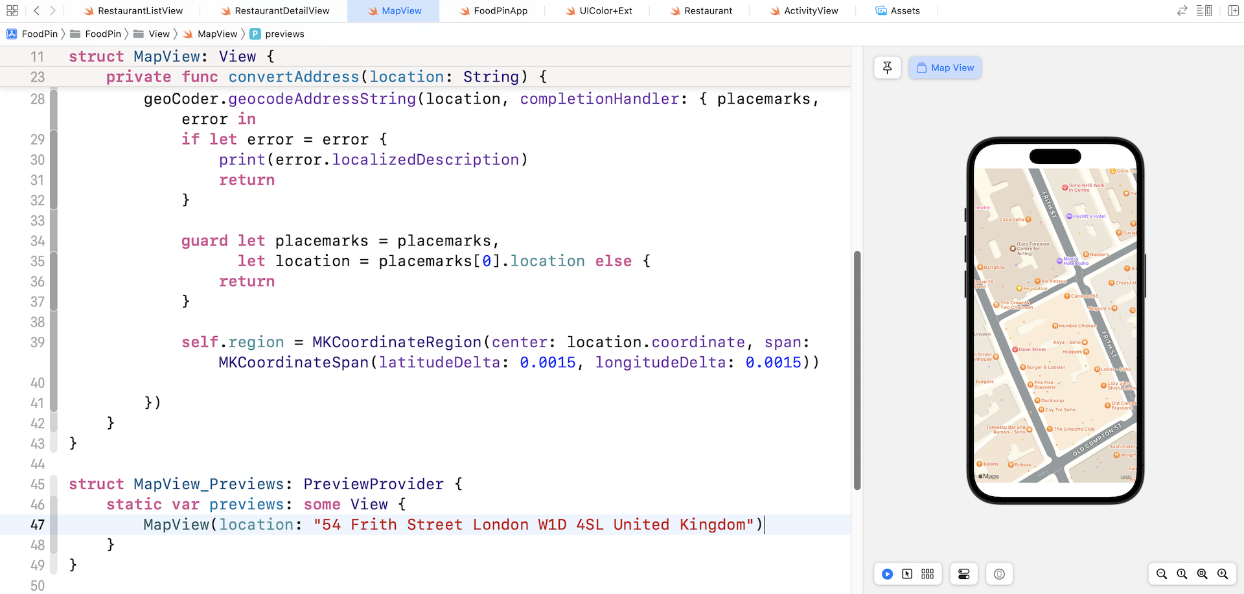Screen dimensions: 1244x594
Task: Open the Assets tab
Action: pyautogui.click(x=898, y=10)
